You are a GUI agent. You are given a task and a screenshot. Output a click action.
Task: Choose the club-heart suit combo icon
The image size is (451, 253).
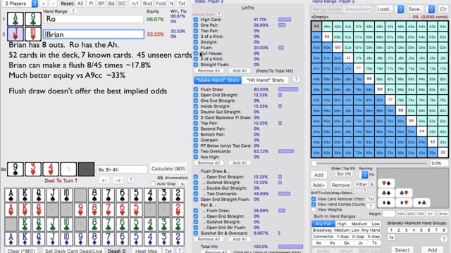404,193
